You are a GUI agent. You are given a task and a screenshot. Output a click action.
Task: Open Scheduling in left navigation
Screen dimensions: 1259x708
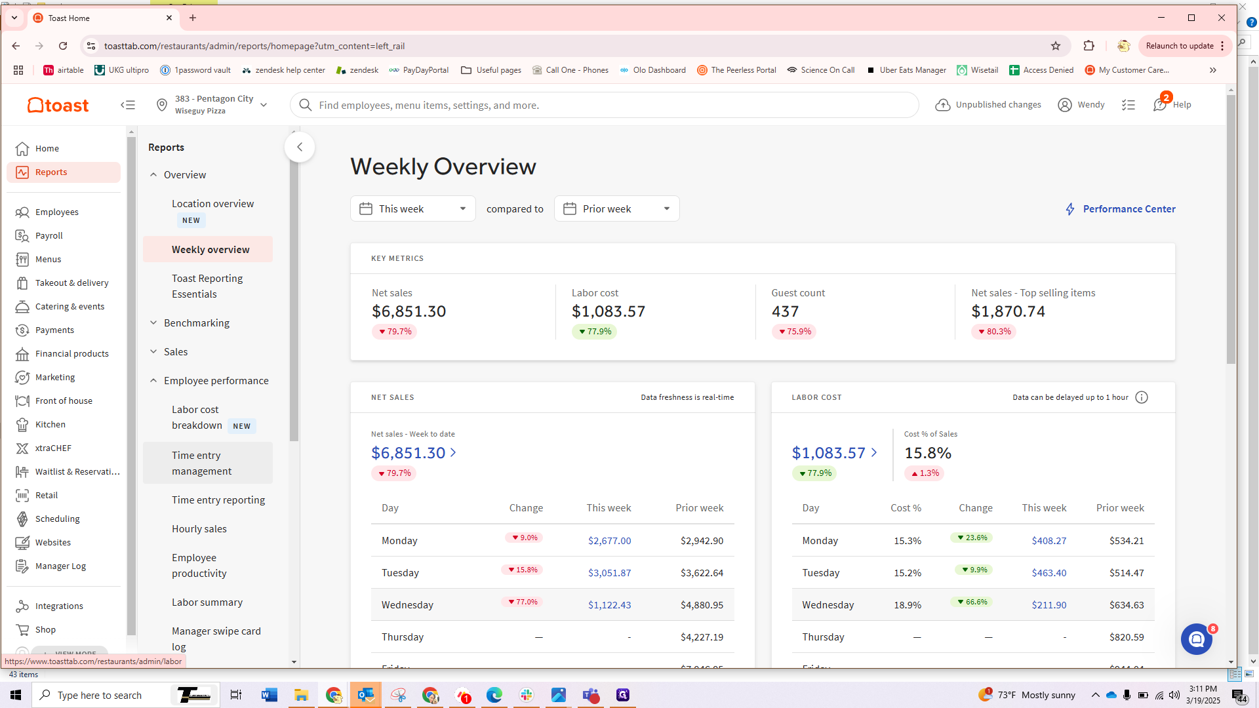point(64,519)
